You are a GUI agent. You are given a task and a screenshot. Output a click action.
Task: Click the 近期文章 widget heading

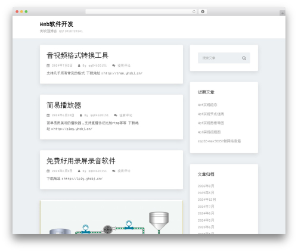click(206, 92)
